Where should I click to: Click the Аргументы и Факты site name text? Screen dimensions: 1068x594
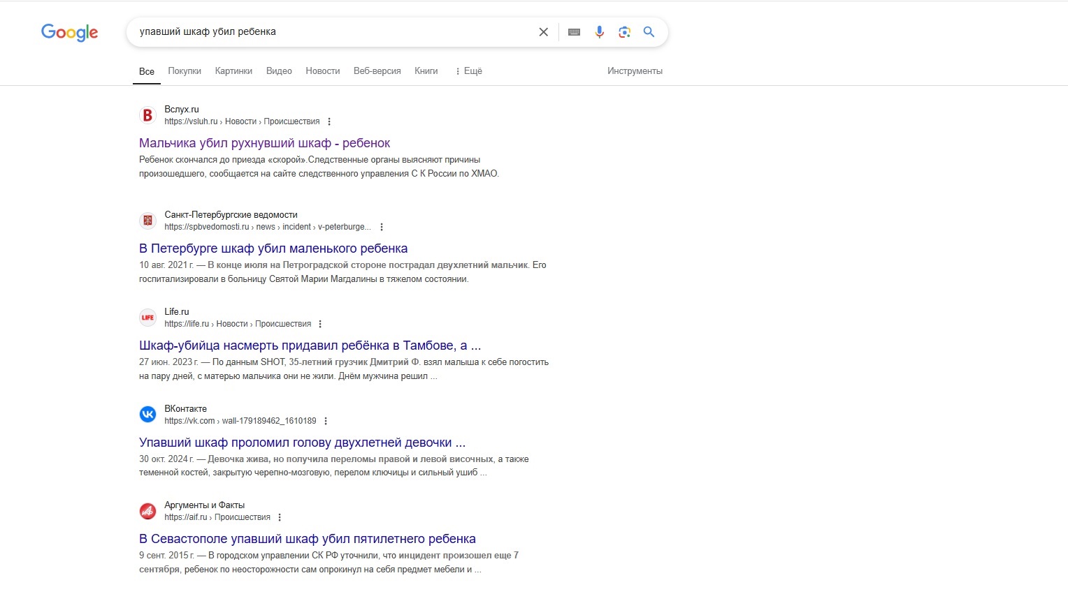[205, 505]
